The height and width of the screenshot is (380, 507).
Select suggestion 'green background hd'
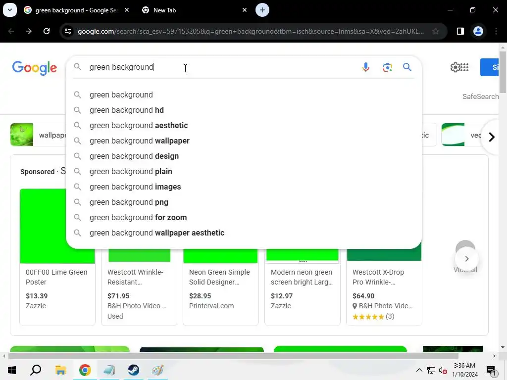(x=244, y=110)
